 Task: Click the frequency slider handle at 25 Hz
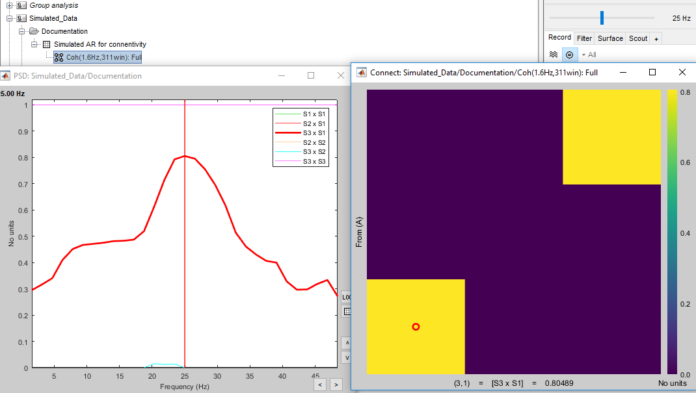click(x=602, y=18)
